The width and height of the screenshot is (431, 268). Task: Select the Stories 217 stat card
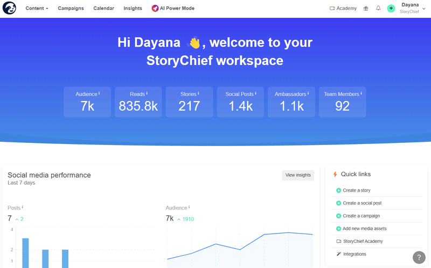190,102
